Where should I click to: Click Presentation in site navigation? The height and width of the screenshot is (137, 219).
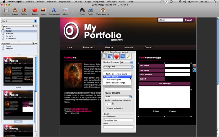coord(89,47)
